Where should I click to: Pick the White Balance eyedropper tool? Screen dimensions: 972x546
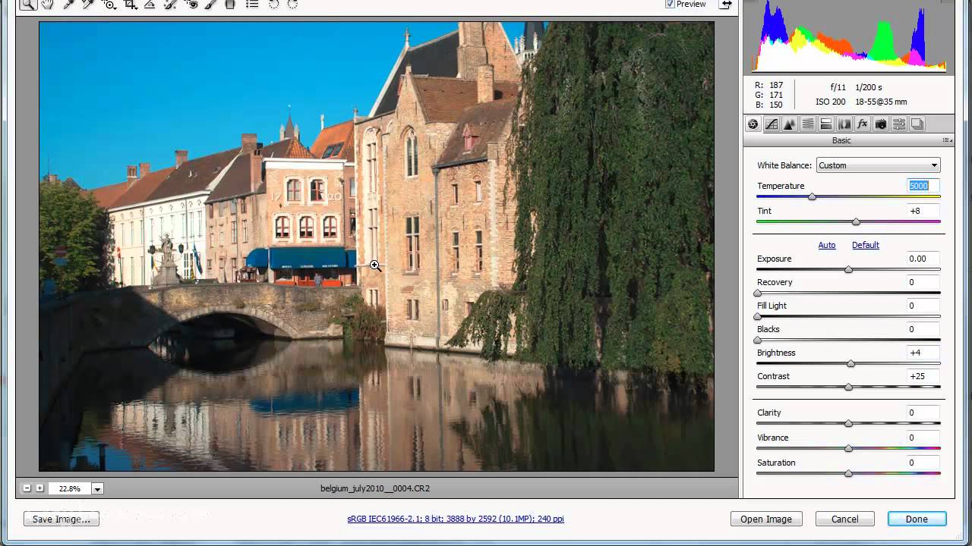(x=69, y=4)
